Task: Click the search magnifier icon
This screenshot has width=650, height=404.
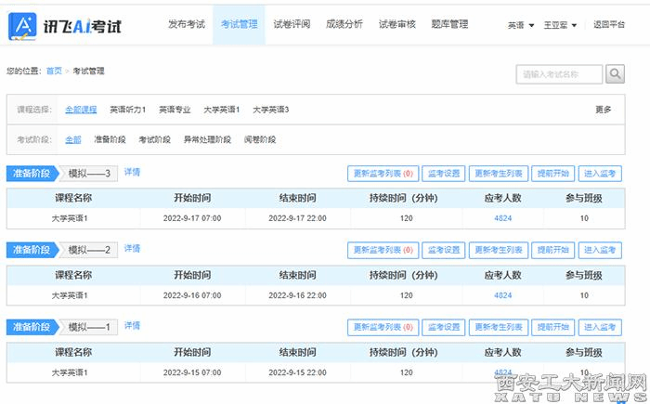Action: coord(616,73)
